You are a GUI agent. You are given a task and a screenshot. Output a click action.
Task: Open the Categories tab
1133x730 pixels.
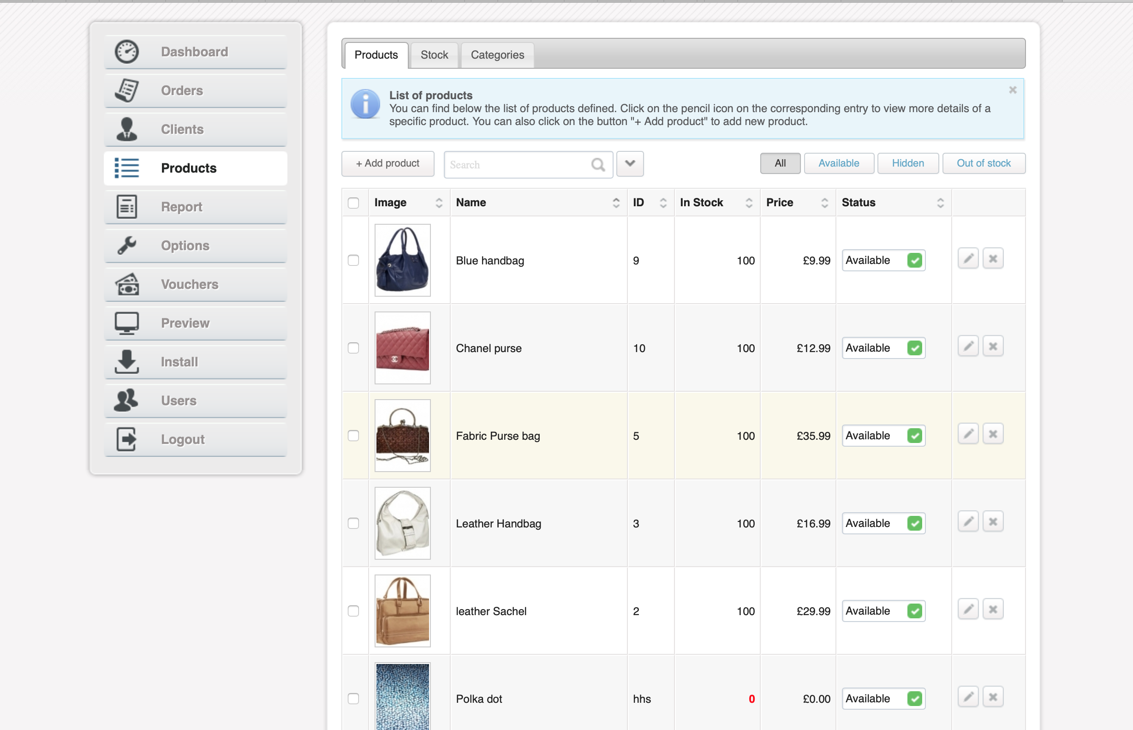click(497, 55)
